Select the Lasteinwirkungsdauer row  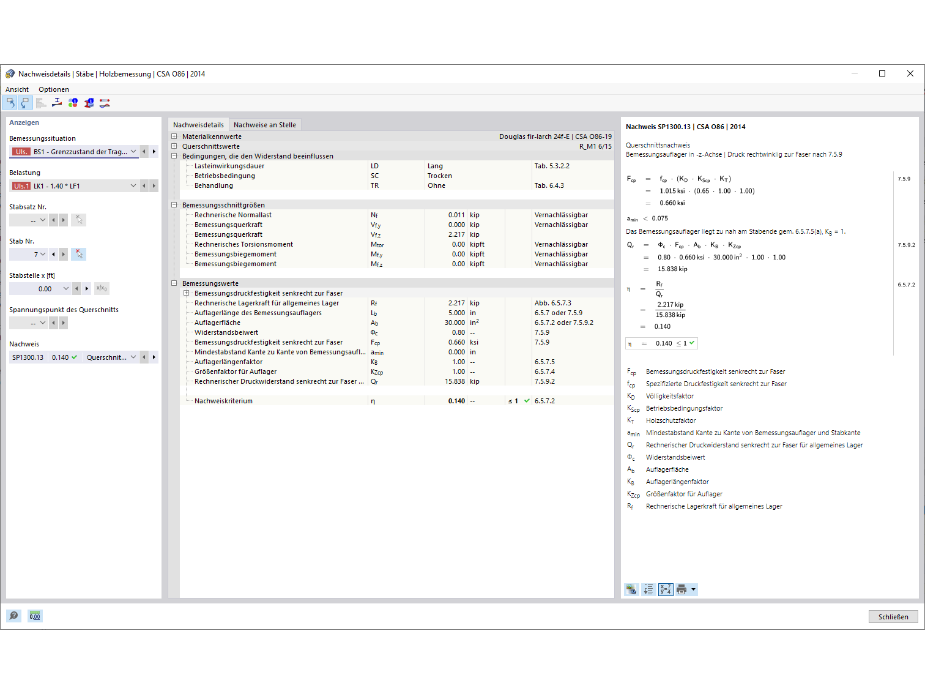tap(396, 166)
